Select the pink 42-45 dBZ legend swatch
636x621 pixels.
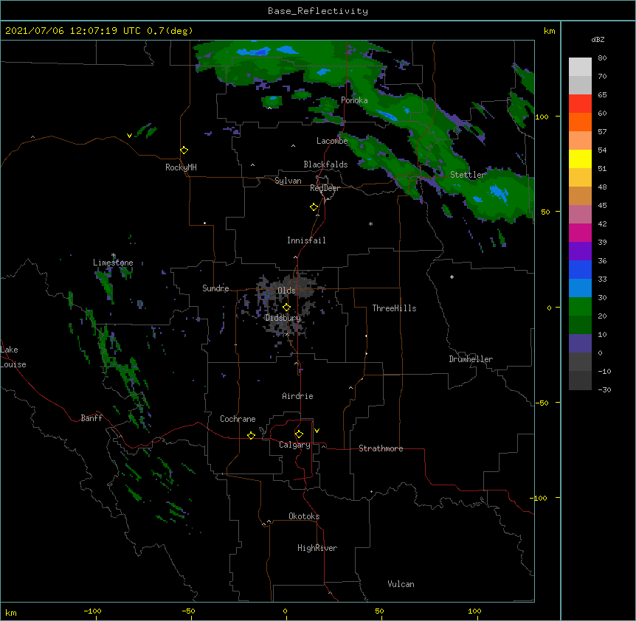coord(580,215)
